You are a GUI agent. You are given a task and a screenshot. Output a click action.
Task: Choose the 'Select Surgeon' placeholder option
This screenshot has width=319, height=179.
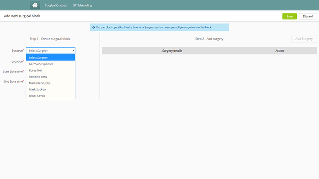tap(51, 58)
